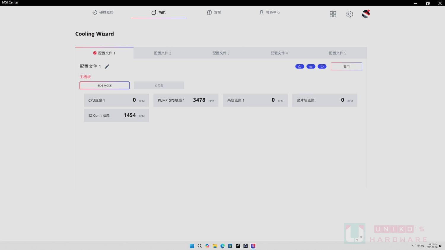The width and height of the screenshot is (445, 250).
Task: Select the 配置文件 2 profile tab
Action: coord(163,53)
